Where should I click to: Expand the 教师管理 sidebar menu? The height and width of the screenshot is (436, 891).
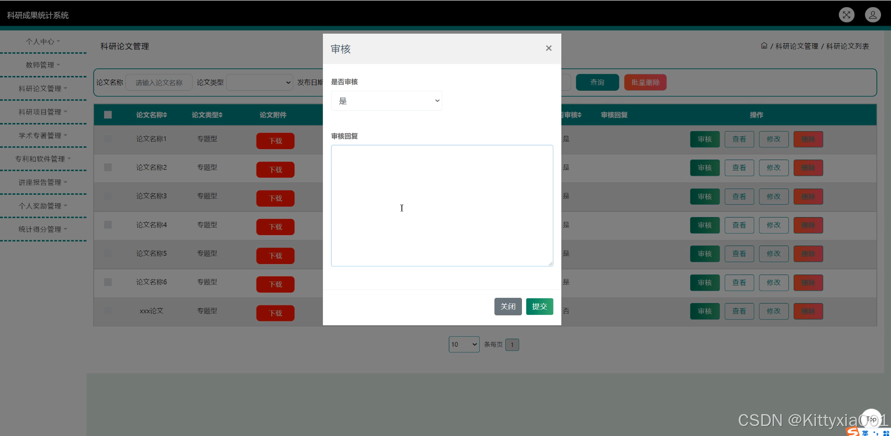click(43, 65)
